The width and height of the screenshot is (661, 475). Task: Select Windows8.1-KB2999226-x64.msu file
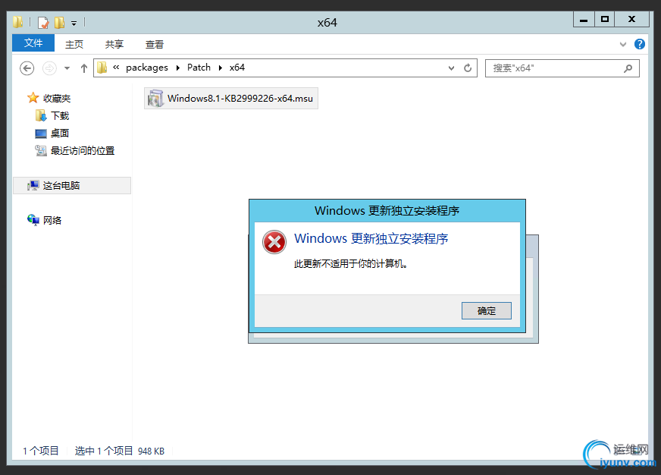(231, 99)
